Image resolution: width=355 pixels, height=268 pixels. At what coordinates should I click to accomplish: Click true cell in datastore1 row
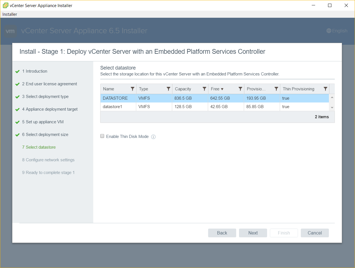tap(304, 107)
